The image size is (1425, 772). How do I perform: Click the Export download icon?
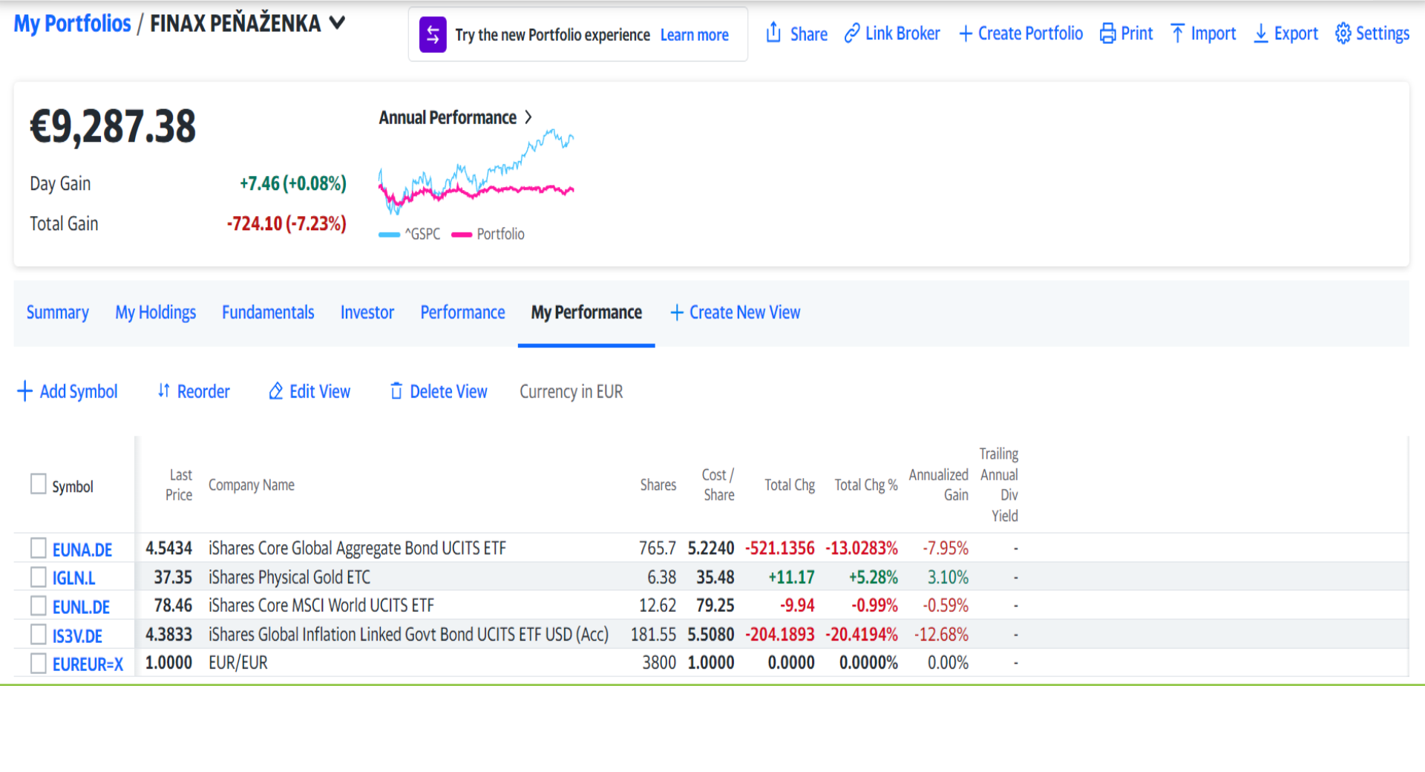[1260, 33]
